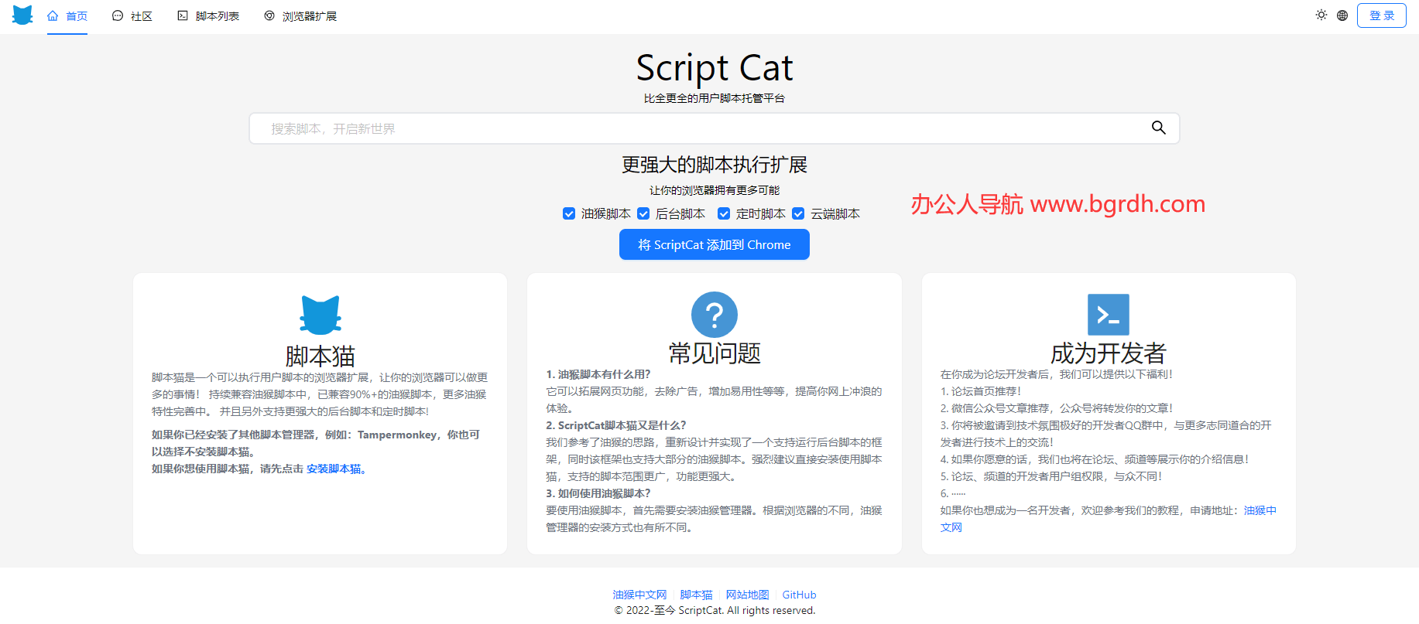Image resolution: width=1419 pixels, height=624 pixels.
Task: Toggle the 云端脚本 checkbox
Action: click(798, 213)
